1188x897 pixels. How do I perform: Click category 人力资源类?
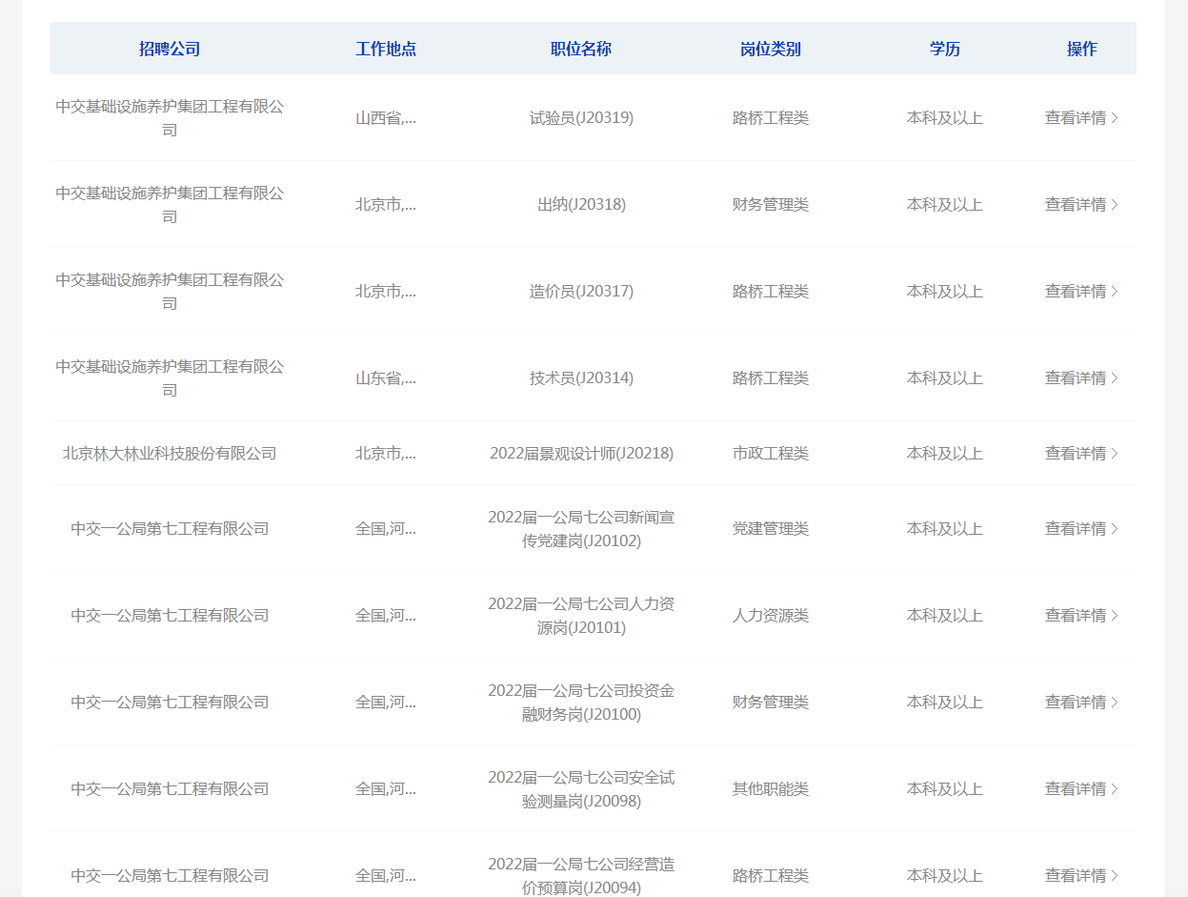(x=771, y=616)
